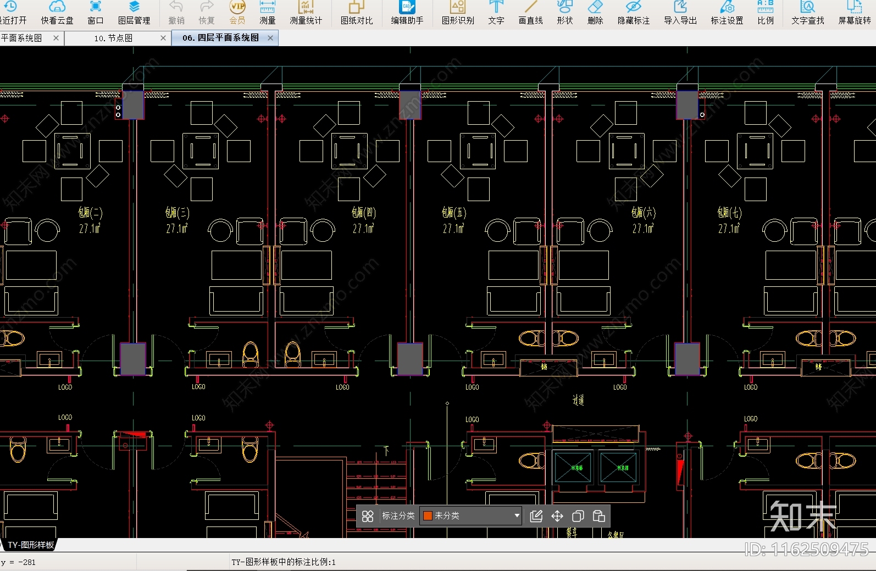Open the VIP 会员 membership icon
The image size is (876, 571).
[237, 13]
